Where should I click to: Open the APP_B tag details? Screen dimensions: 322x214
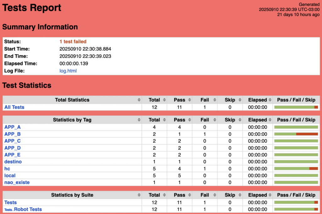(13, 134)
